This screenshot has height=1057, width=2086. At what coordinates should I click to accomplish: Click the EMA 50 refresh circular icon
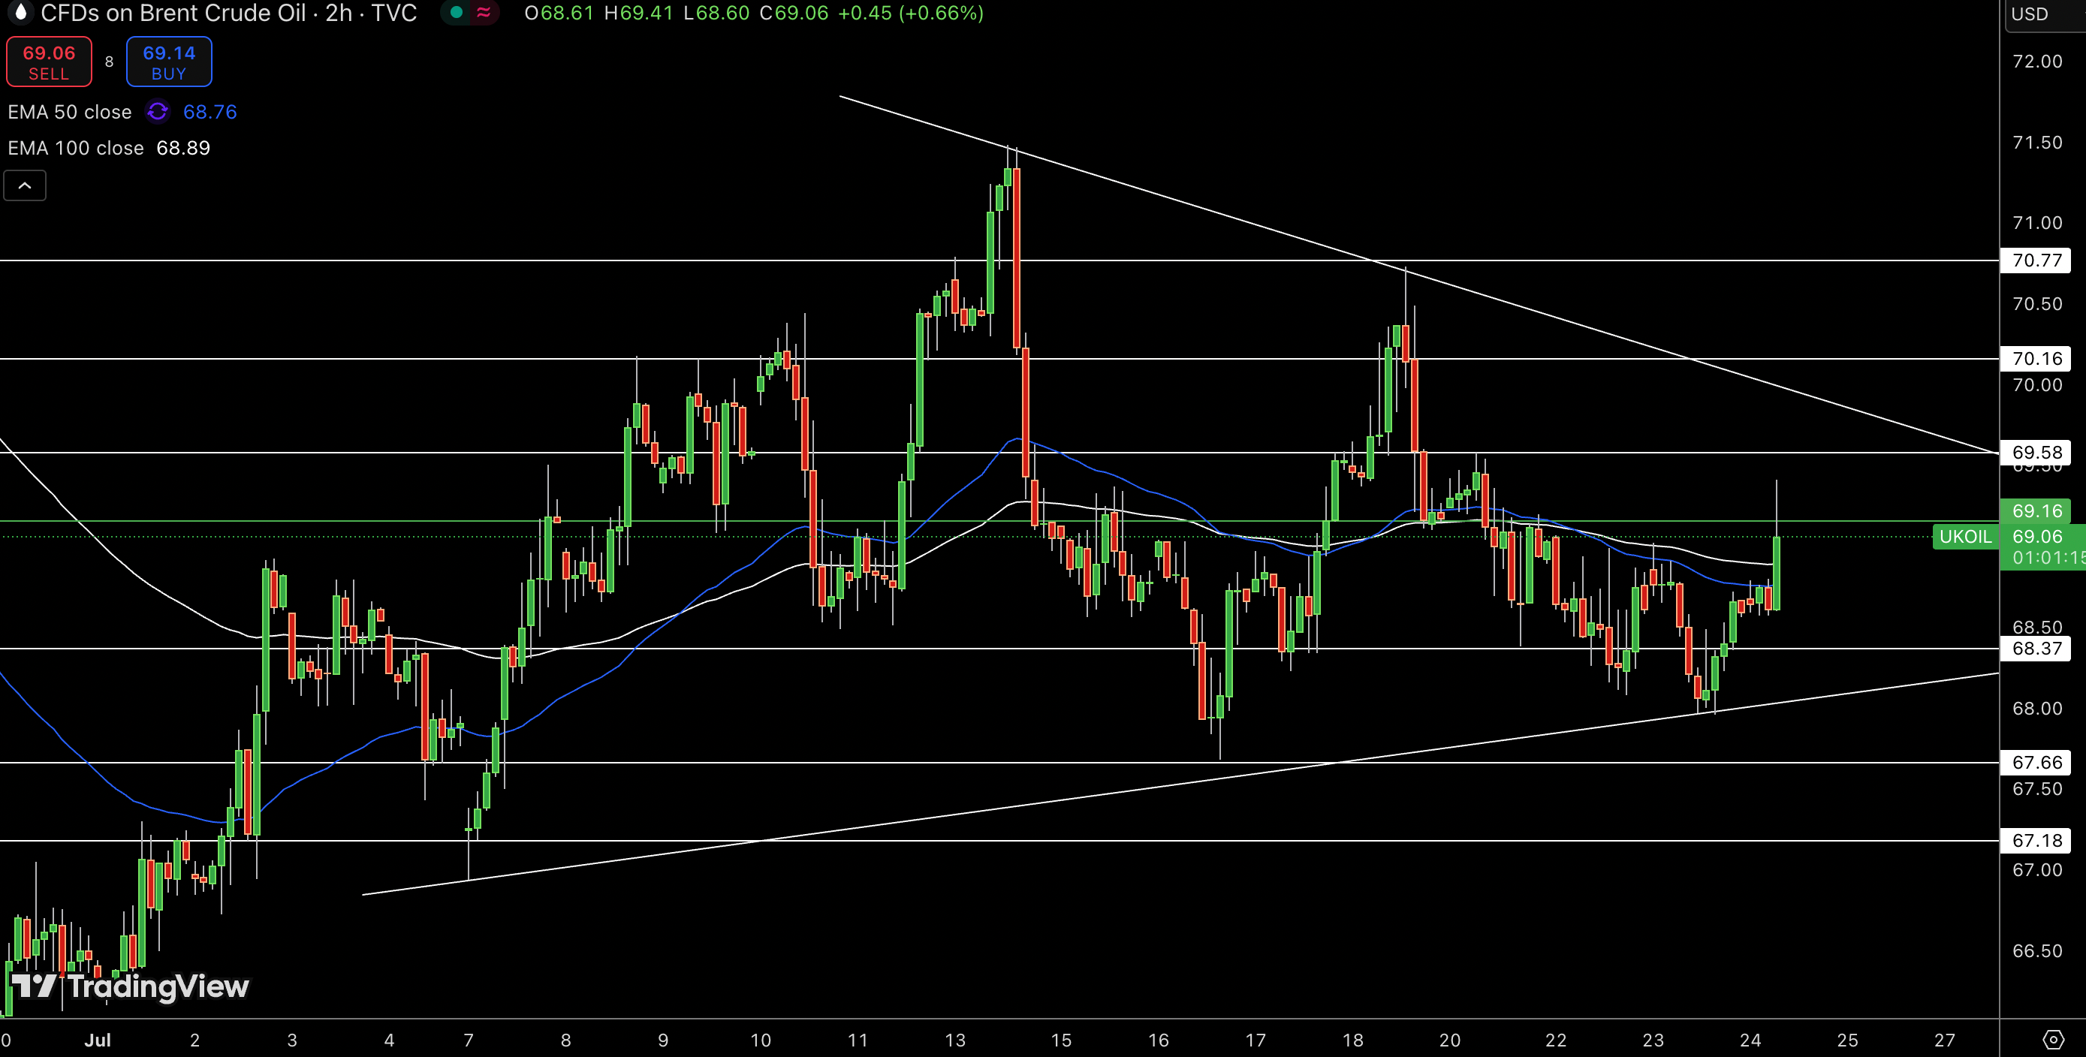click(x=157, y=112)
